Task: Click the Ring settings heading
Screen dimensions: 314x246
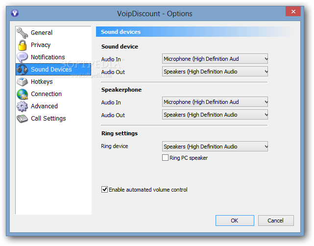Action: point(120,133)
